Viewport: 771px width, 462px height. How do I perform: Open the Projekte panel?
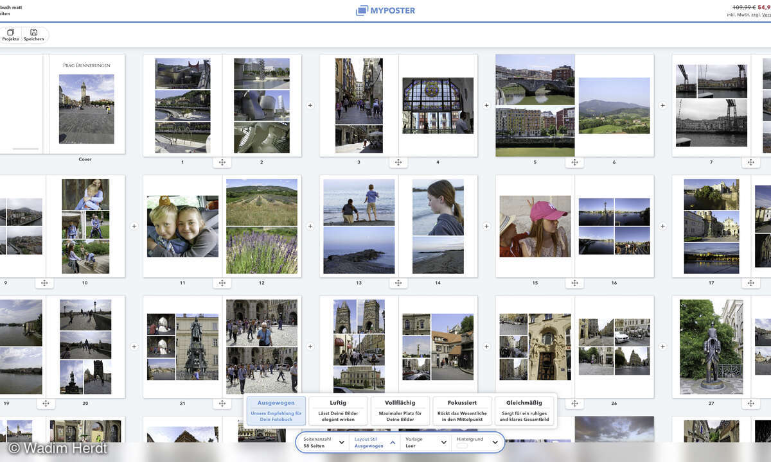click(x=10, y=33)
